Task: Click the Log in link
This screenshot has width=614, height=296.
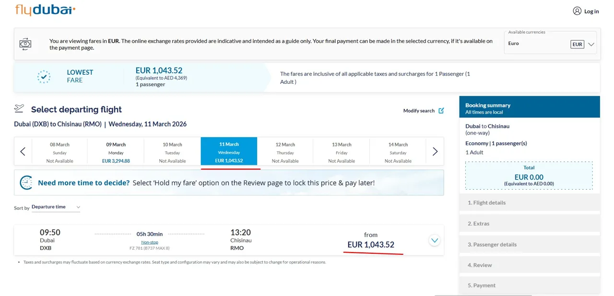Action: (x=591, y=11)
